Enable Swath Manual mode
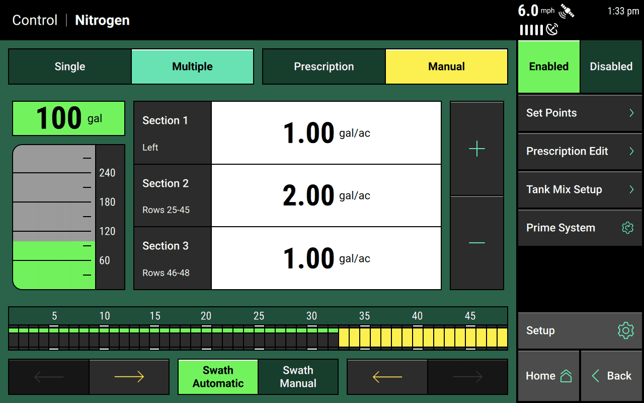Screen dimensions: 644x403 click(298, 376)
